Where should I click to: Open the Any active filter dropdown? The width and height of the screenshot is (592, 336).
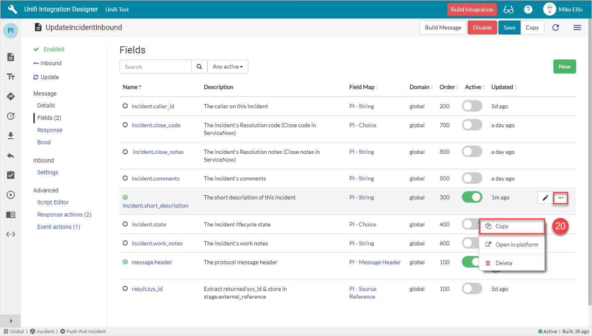point(227,67)
